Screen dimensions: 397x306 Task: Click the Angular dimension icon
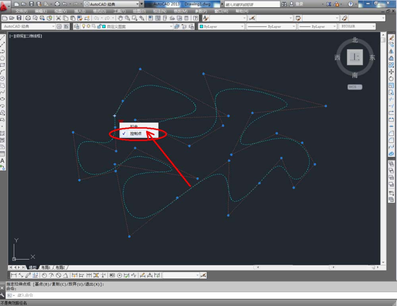click(x=66, y=275)
